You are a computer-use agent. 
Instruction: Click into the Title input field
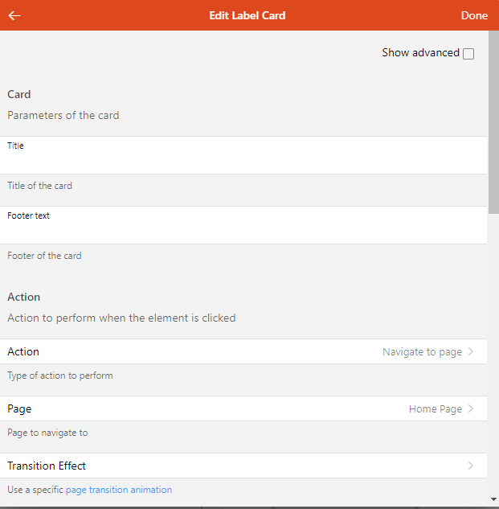pos(243,155)
